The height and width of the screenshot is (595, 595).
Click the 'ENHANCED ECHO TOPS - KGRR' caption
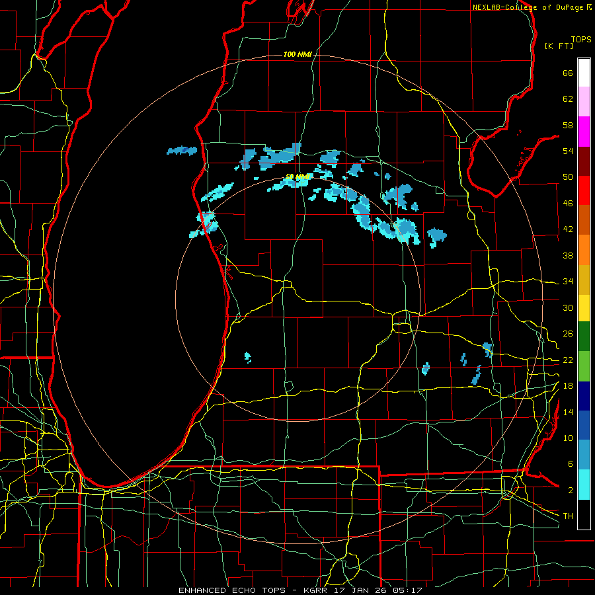tap(253, 590)
